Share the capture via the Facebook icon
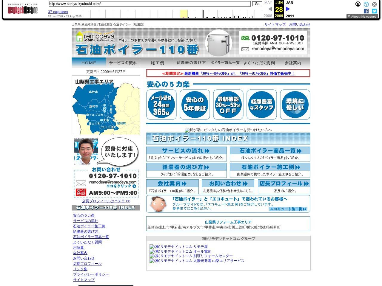382x286 pixels. click(x=366, y=11)
